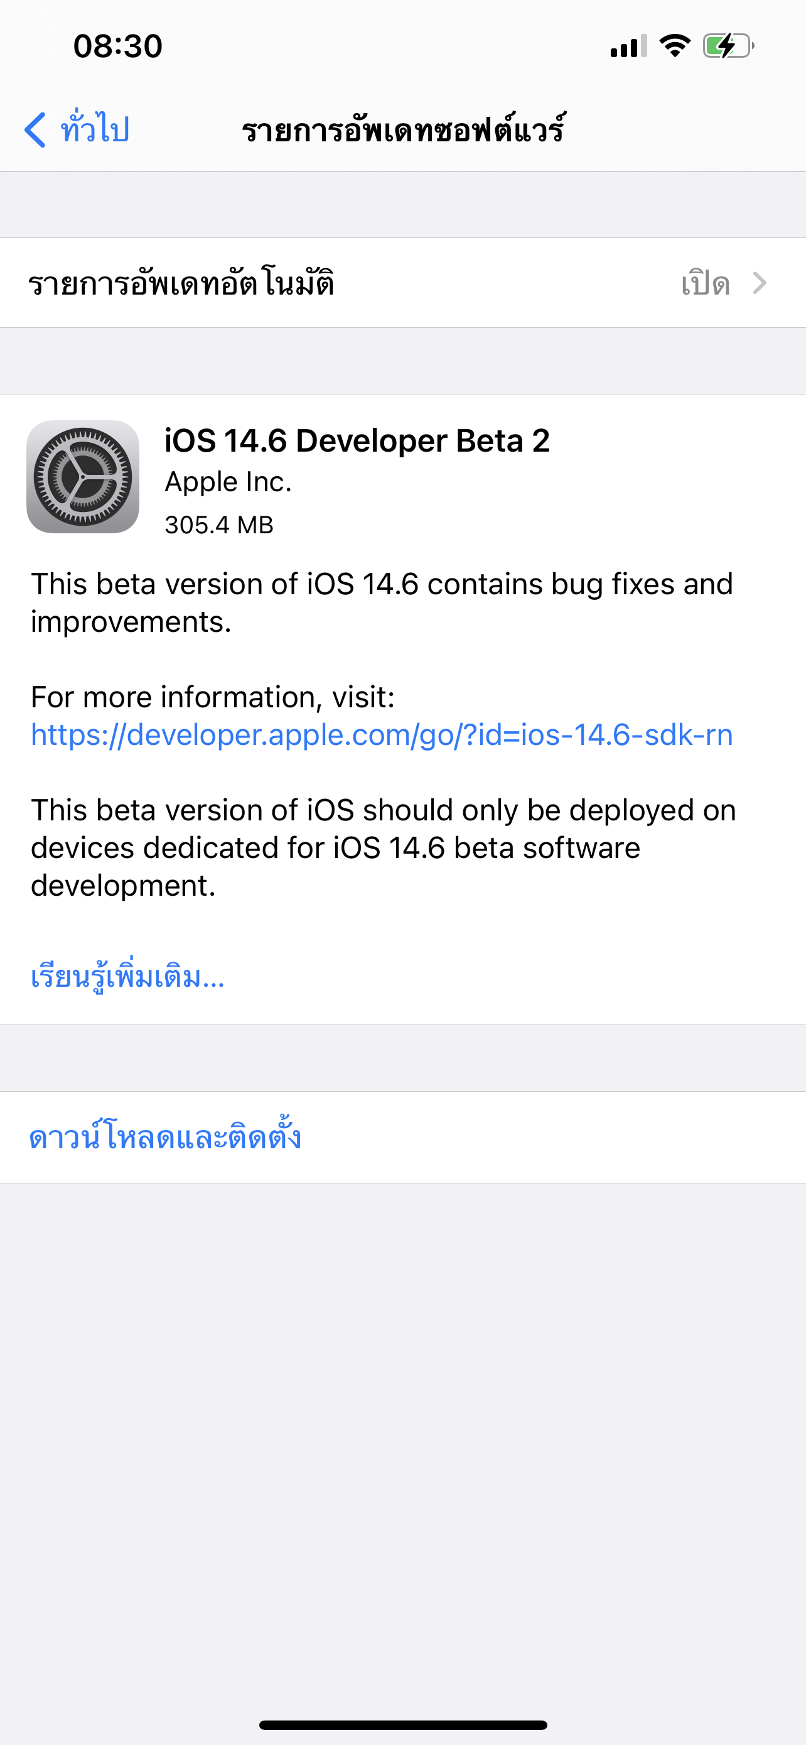Tap the Settings gear update icon
This screenshot has width=806, height=1745.
point(83,476)
